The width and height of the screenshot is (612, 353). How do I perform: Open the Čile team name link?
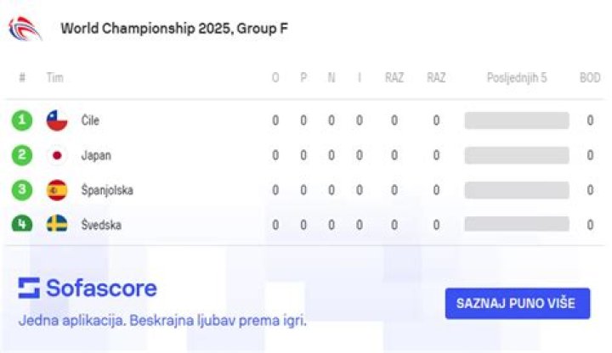90,120
